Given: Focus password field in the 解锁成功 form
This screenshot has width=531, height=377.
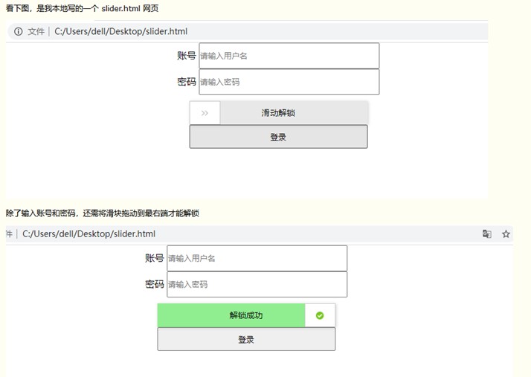Looking at the screenshot, I should (x=257, y=284).
